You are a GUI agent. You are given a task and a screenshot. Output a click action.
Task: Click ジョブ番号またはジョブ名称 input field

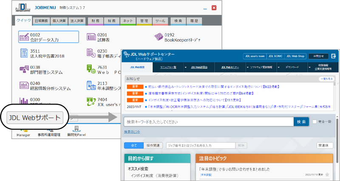(x=201, y=145)
